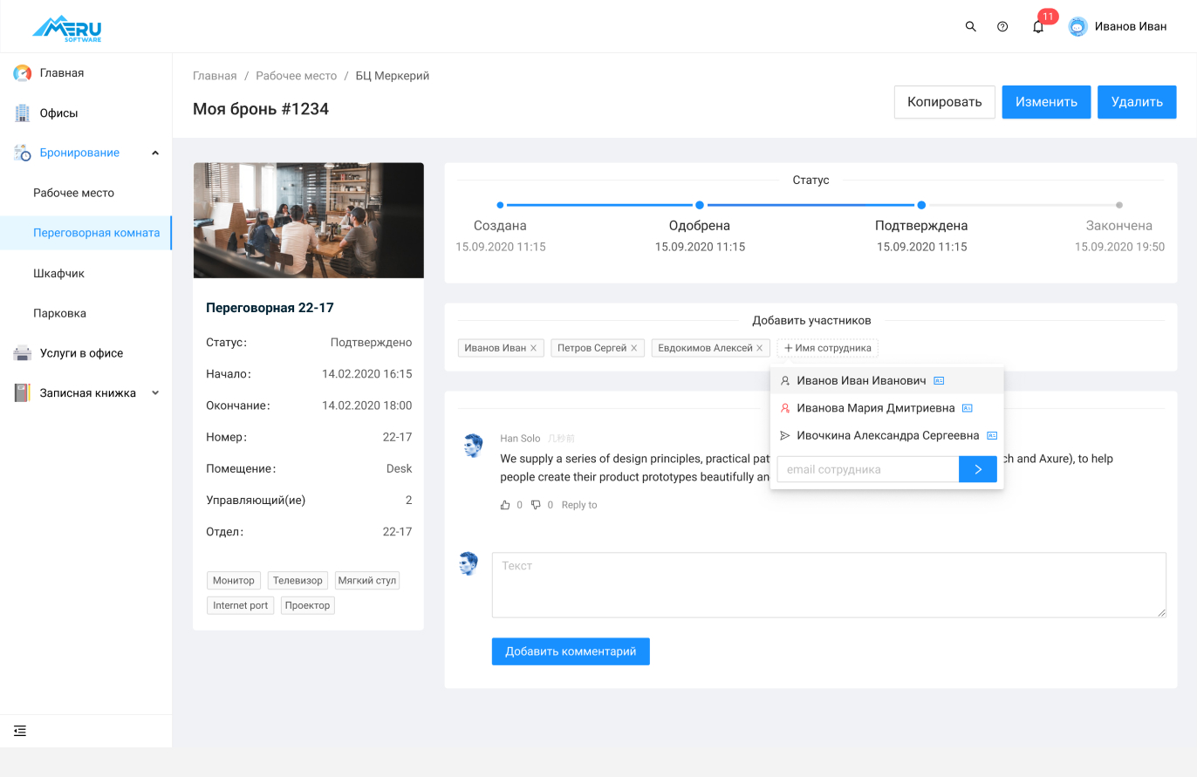The width and height of the screenshot is (1197, 777).
Task: Click Han Solo author name
Action: (520, 439)
